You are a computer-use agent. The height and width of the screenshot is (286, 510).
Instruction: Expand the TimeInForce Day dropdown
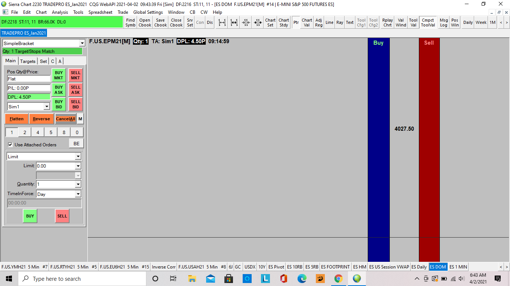pos(78,194)
